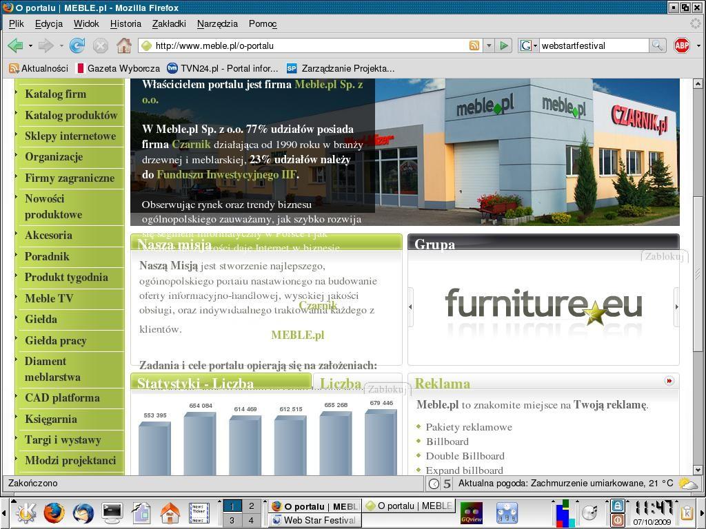The width and height of the screenshot is (706, 529).
Task: Open the News Ticker icon in the panel
Action: [x=199, y=513]
